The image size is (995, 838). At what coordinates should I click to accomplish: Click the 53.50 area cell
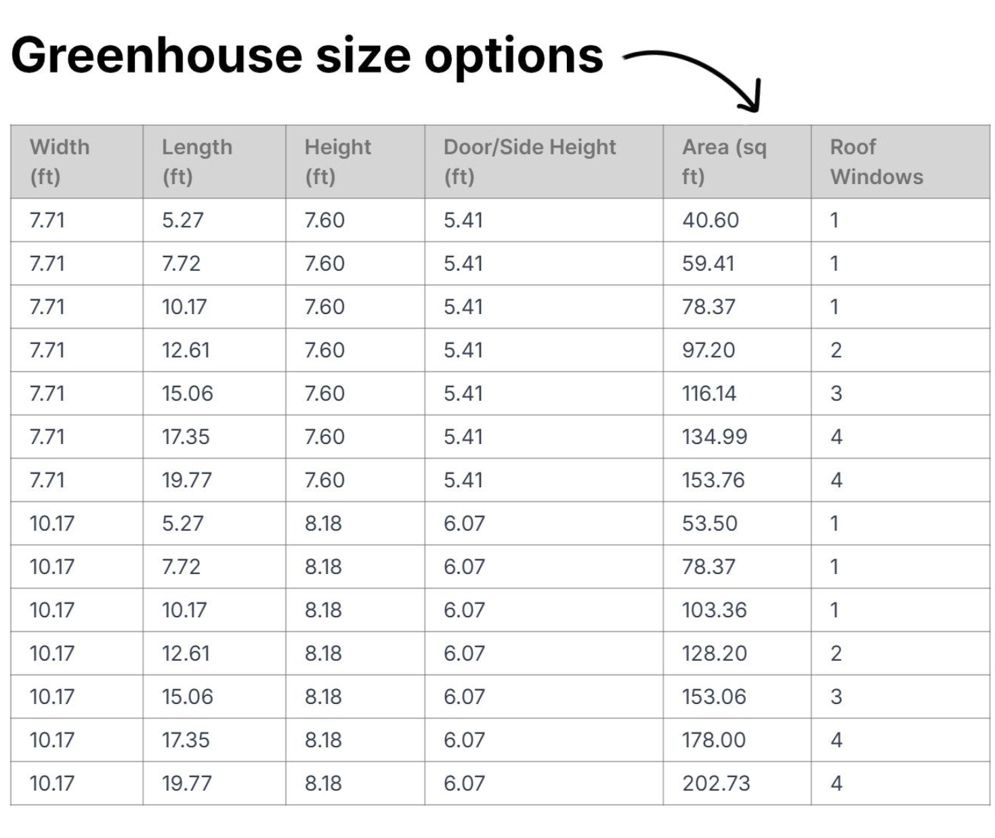click(710, 523)
